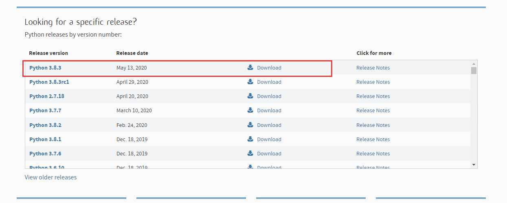Select the April 29, 2020 date cell
Screen dimensions: 507x203
pyautogui.click(x=132, y=82)
